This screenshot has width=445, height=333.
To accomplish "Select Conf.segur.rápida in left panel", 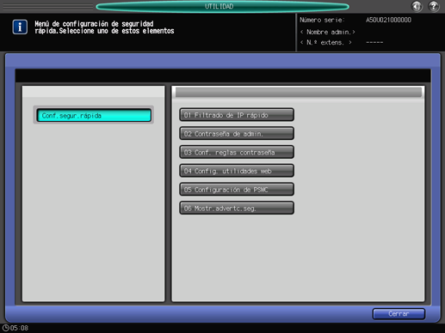I will pyautogui.click(x=94, y=115).
